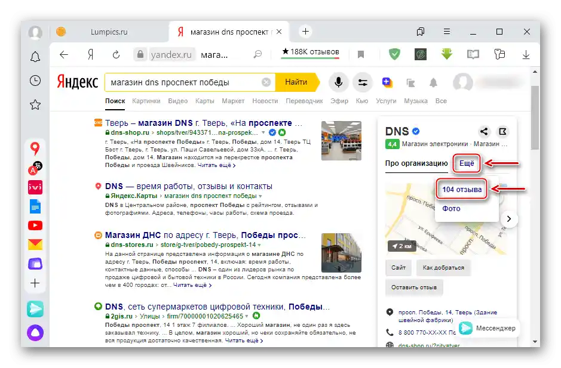Image resolution: width=561 pixels, height=368 pixels.
Task: Click 188K отзывов site rating
Action: pyautogui.click(x=310, y=52)
